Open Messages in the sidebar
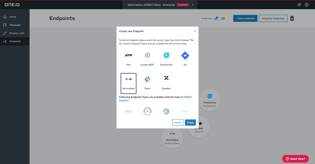 click(15, 25)
